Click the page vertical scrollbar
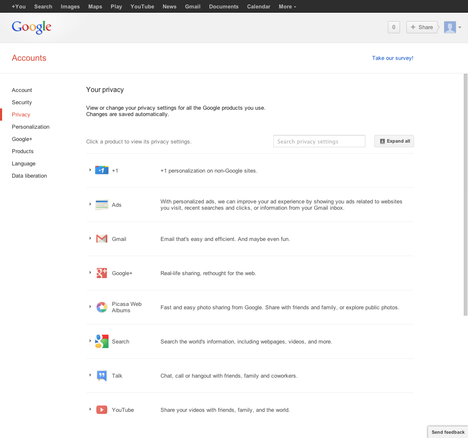 [465, 195]
